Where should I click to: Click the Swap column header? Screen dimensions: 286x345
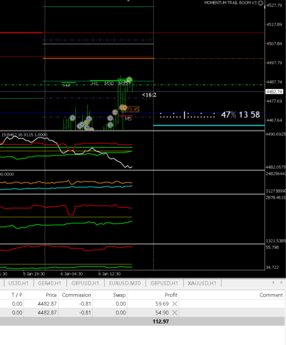tap(119, 295)
